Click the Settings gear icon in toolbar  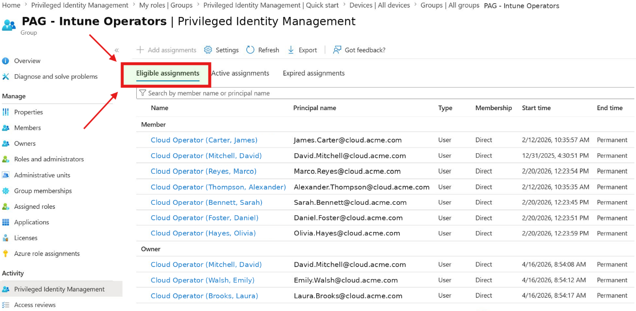click(208, 50)
